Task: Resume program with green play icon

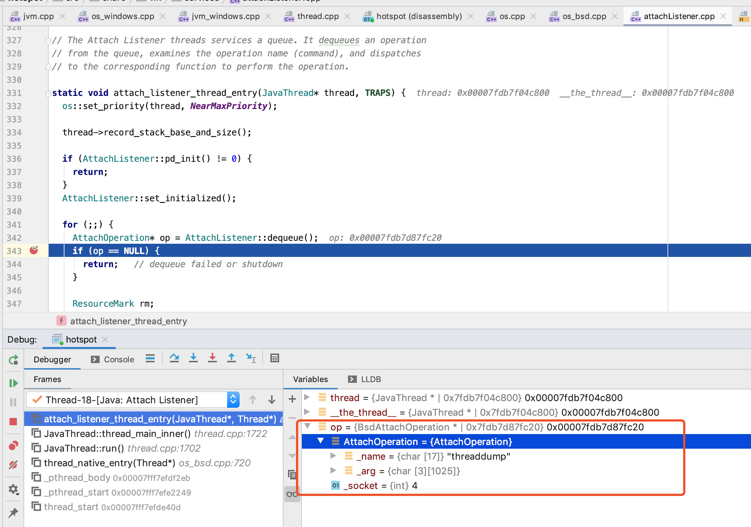Action: point(13,383)
